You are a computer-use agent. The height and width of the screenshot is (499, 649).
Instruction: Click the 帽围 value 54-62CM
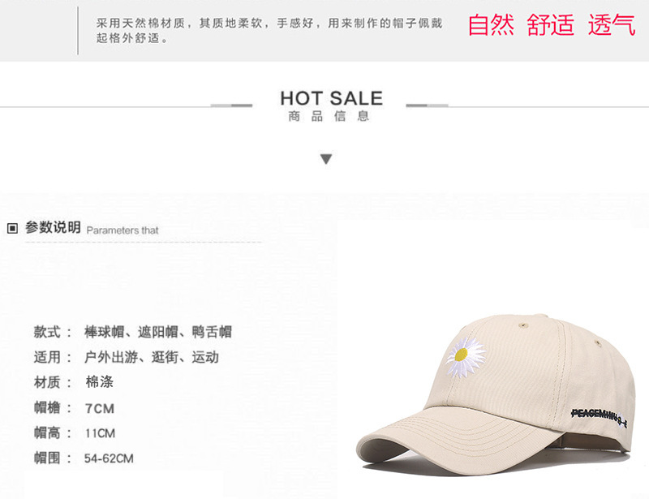[x=109, y=458]
